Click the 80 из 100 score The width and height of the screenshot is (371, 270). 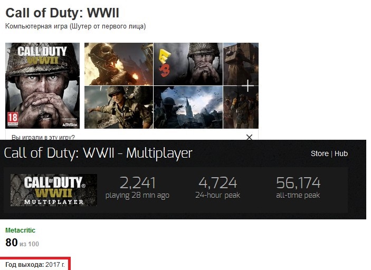22,243
